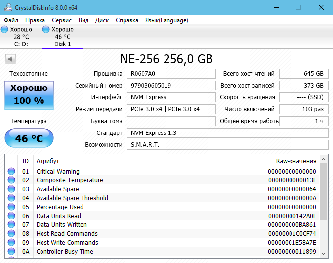Click the Техсостояние label

click(29, 74)
